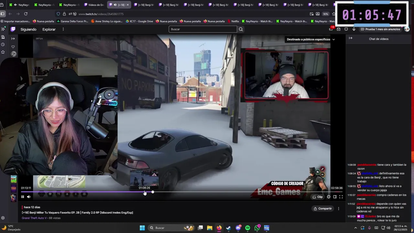This screenshot has width=414, height=233.
Task: Toggle theatre mode on the player
Action: pos(335,197)
